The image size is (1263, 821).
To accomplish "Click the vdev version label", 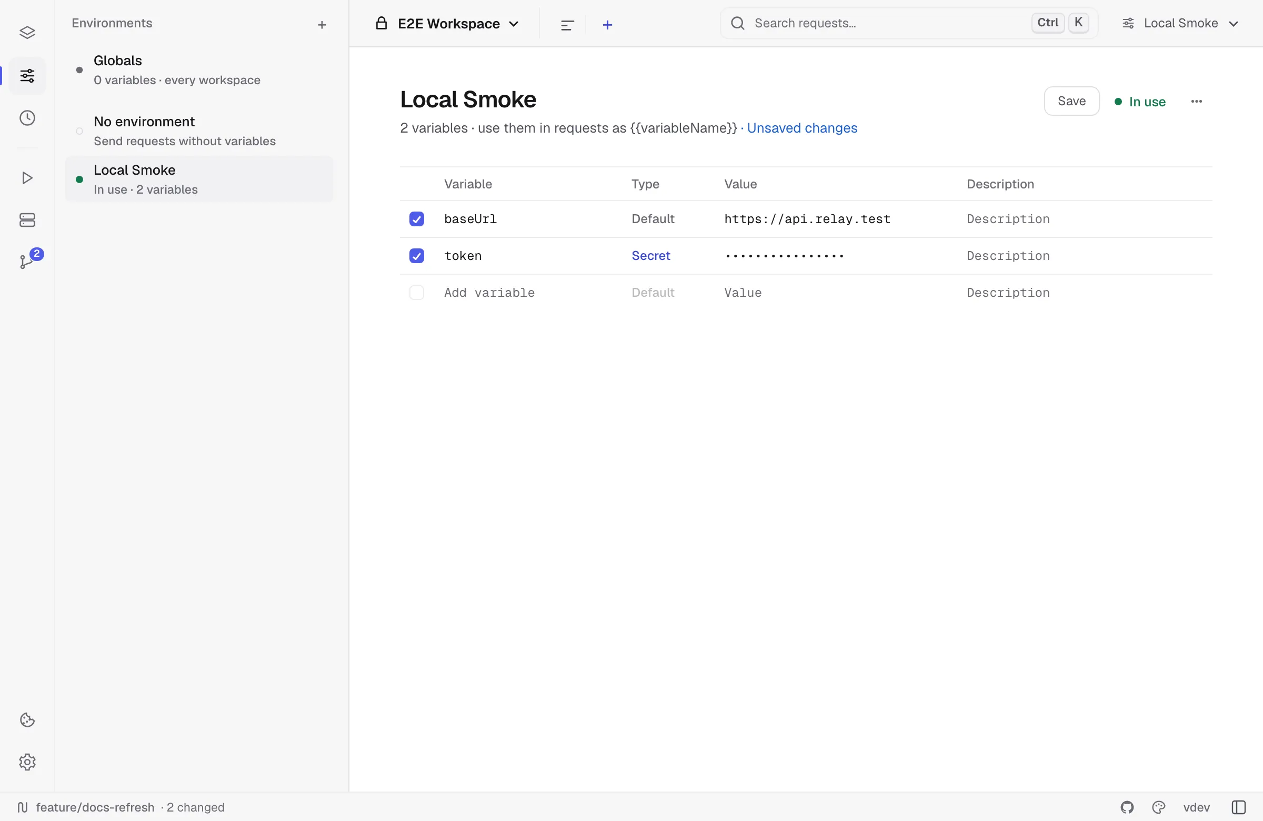I will [x=1196, y=807].
